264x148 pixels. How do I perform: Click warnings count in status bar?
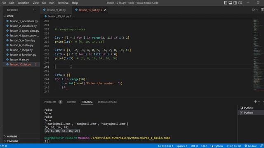4,146
